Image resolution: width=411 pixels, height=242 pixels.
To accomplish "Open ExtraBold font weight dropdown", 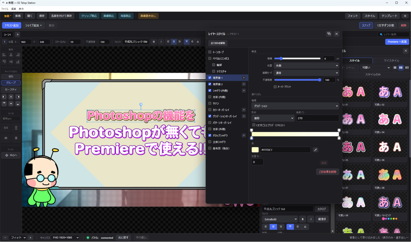I will tap(280, 219).
